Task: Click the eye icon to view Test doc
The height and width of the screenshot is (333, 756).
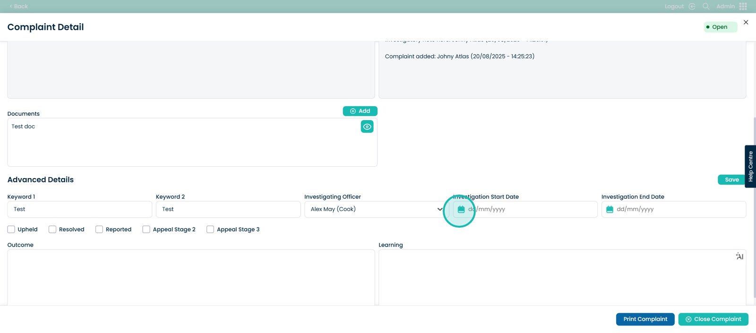Action: click(367, 127)
